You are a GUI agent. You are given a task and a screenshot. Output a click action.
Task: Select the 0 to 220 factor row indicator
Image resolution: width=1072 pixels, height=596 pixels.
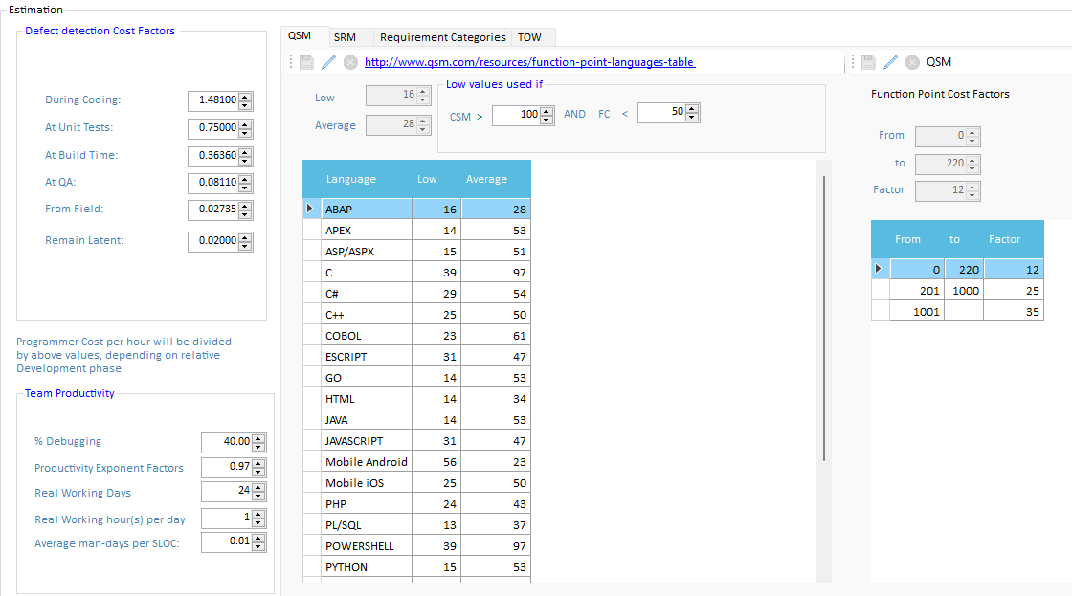879,270
